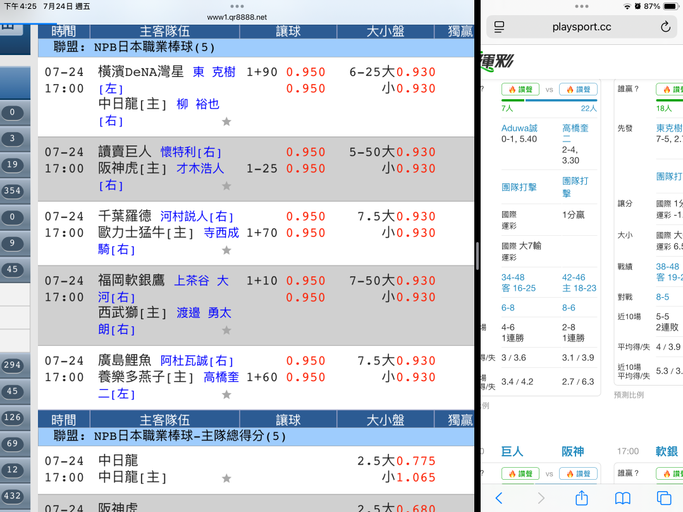683x512 pixels.
Task: Select pitcher 懷特利[右] link
Action: pyautogui.click(x=191, y=152)
